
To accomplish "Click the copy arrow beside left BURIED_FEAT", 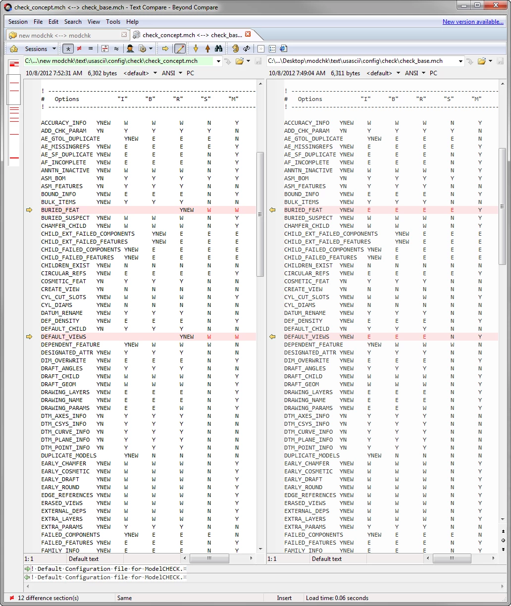I will [29, 210].
